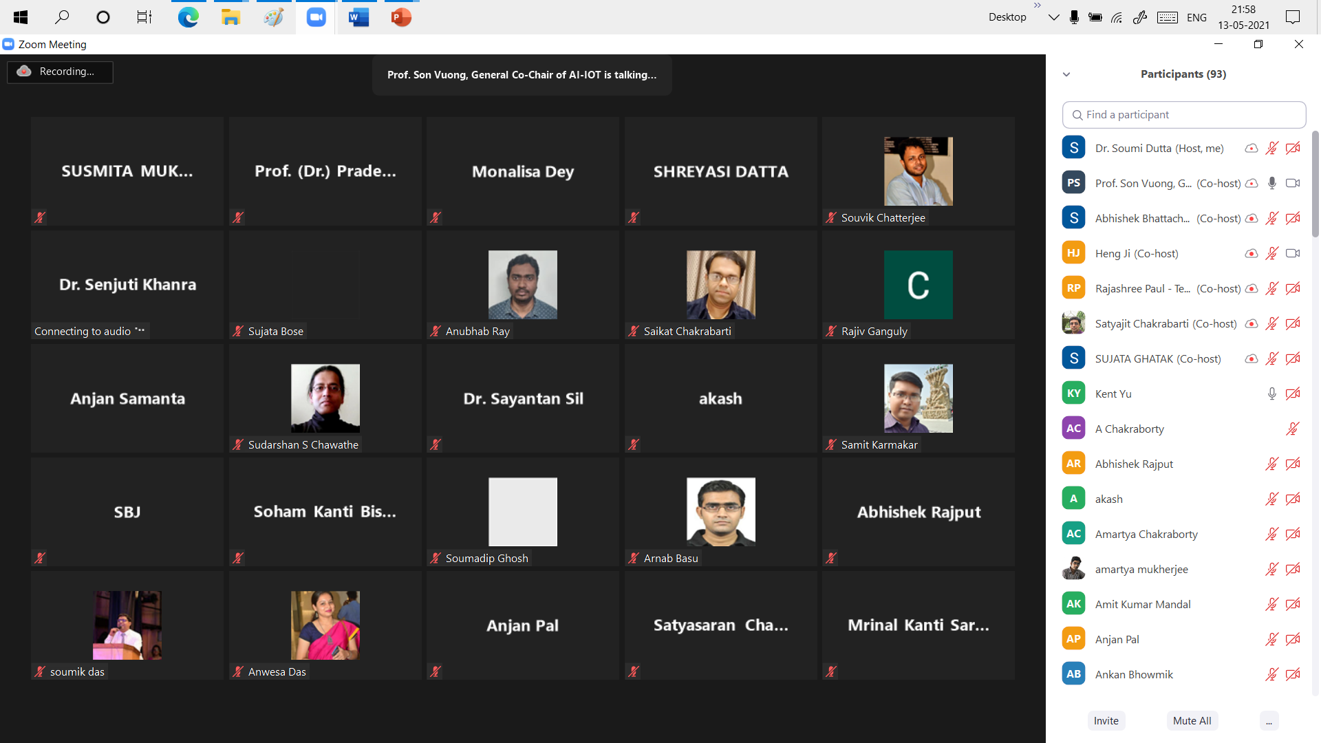This screenshot has height=743, width=1321.
Task: Click the Cortana circle in the taskbar
Action: click(x=103, y=17)
